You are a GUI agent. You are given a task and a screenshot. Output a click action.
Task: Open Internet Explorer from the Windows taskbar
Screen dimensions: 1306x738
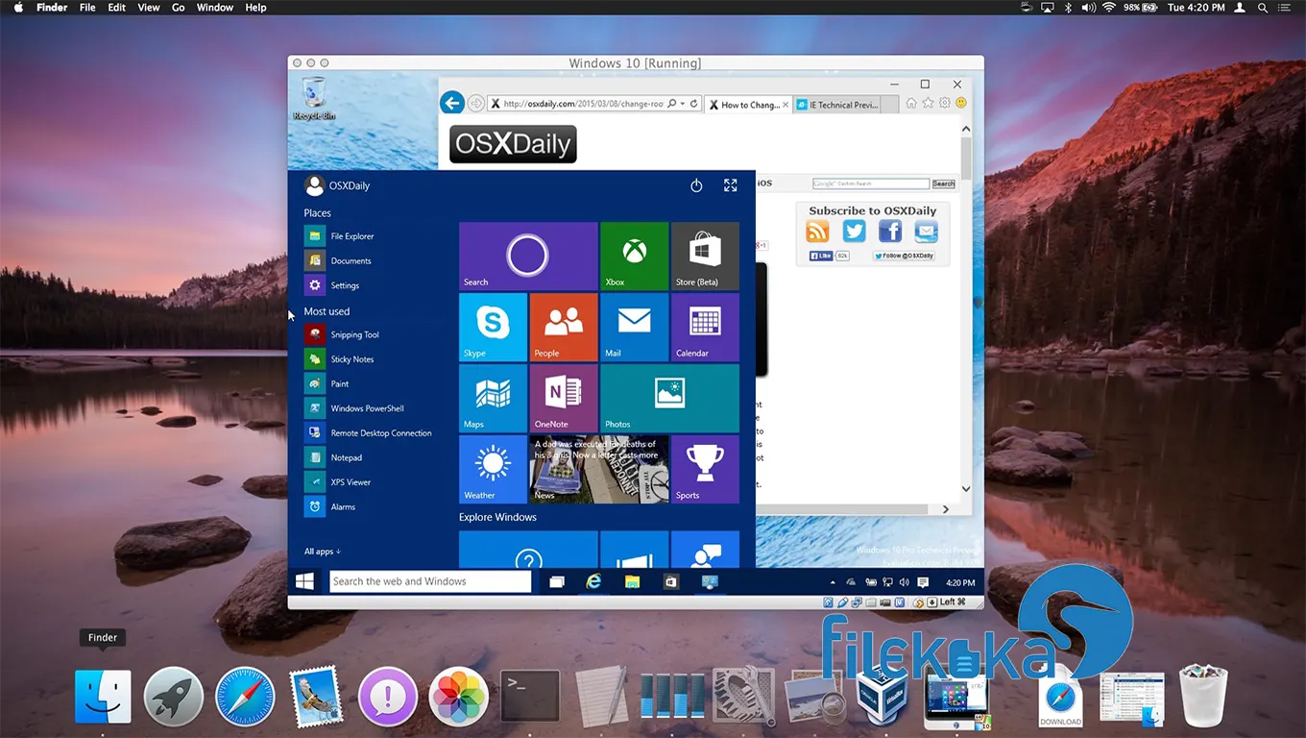(594, 581)
